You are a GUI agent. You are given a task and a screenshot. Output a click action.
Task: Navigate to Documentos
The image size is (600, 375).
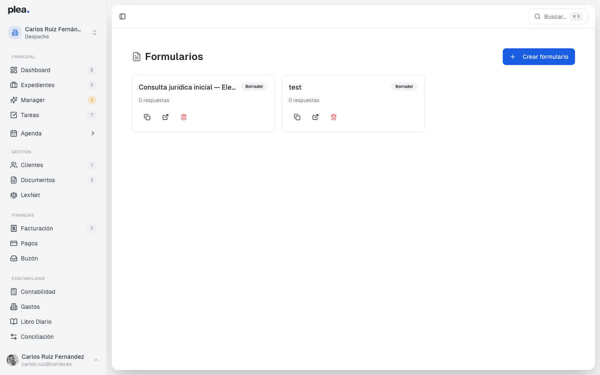click(53, 180)
